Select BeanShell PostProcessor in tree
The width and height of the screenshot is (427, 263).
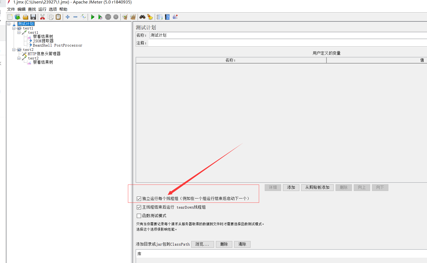coord(57,45)
